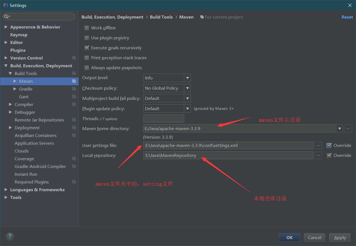This screenshot has height=246, width=356.
Task: Click project-level icon on Gradle-Android Compiler row
Action: point(74,166)
